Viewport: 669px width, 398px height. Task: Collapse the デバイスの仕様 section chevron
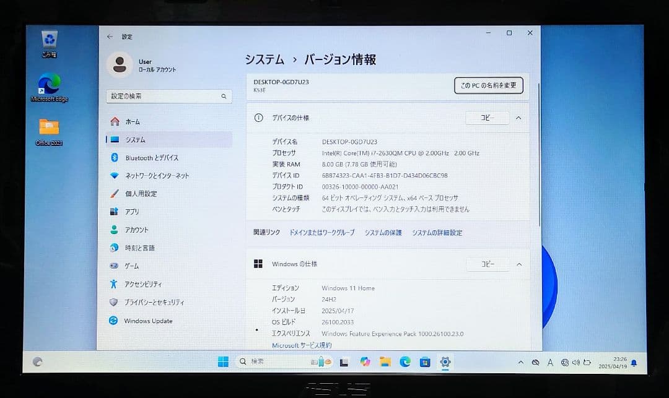(x=518, y=118)
